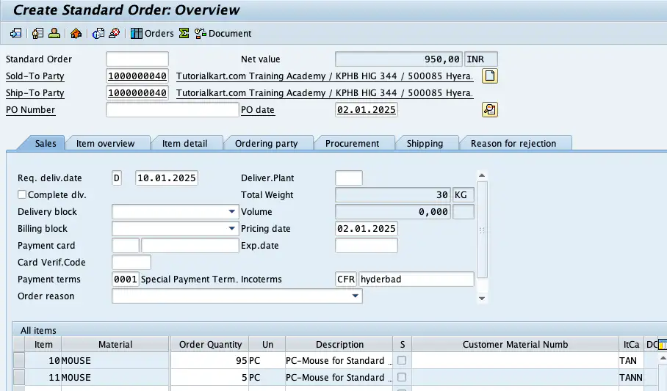Open the Shipping tab
This screenshot has height=391, width=667.
[425, 143]
